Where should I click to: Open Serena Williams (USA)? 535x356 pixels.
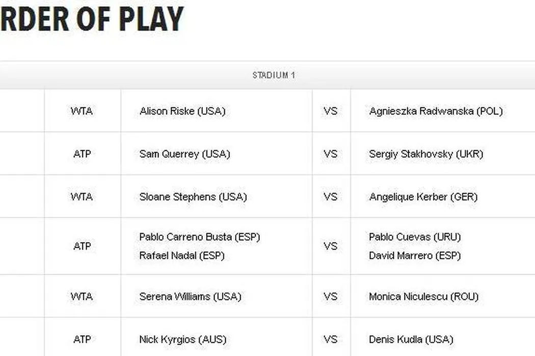pyautogui.click(x=190, y=296)
